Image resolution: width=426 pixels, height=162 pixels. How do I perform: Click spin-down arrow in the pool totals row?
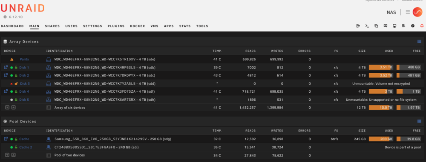click(x=7, y=155)
